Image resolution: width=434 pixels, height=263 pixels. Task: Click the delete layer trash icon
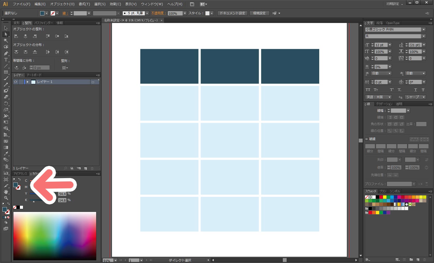click(x=92, y=168)
